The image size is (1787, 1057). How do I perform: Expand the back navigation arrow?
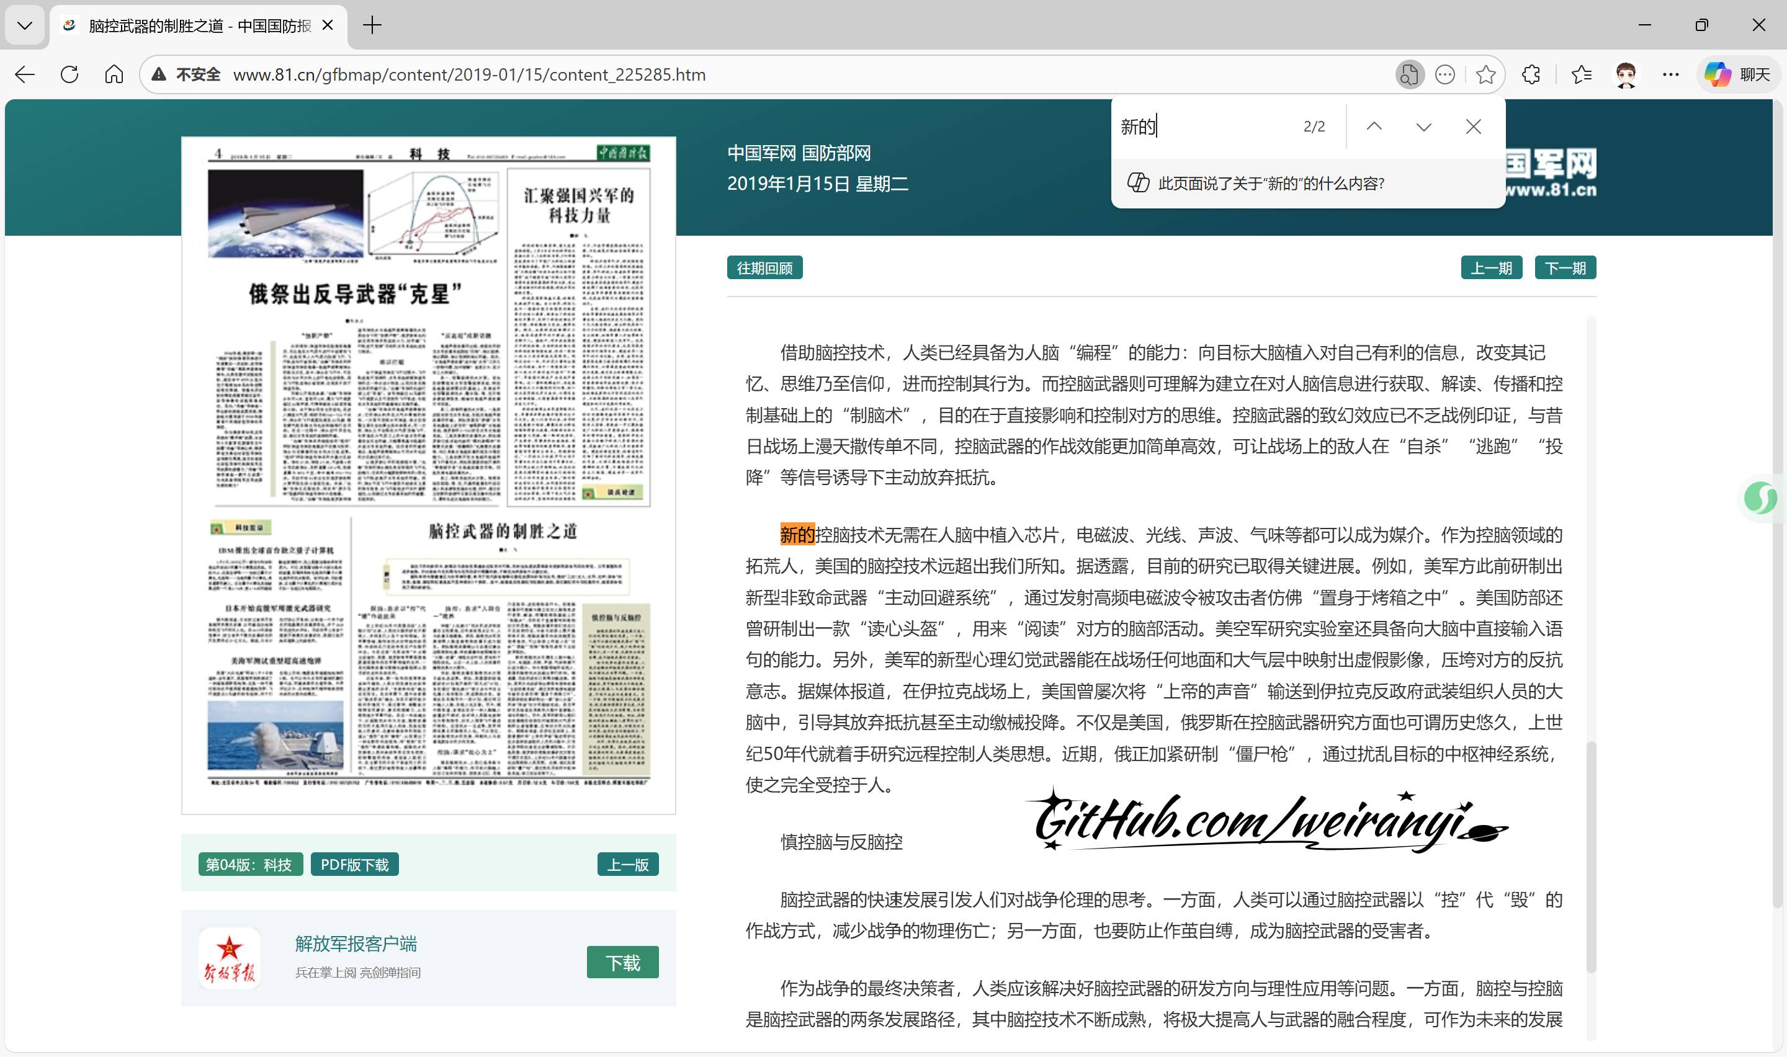[25, 74]
